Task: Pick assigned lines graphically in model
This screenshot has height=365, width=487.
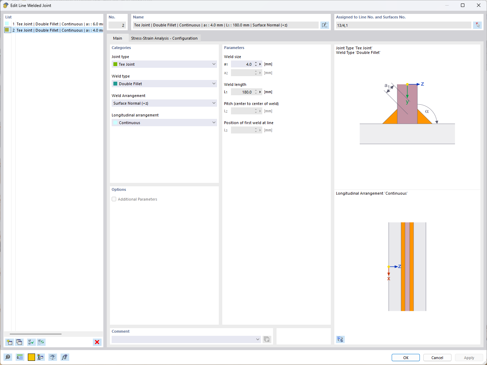Action: click(477, 25)
